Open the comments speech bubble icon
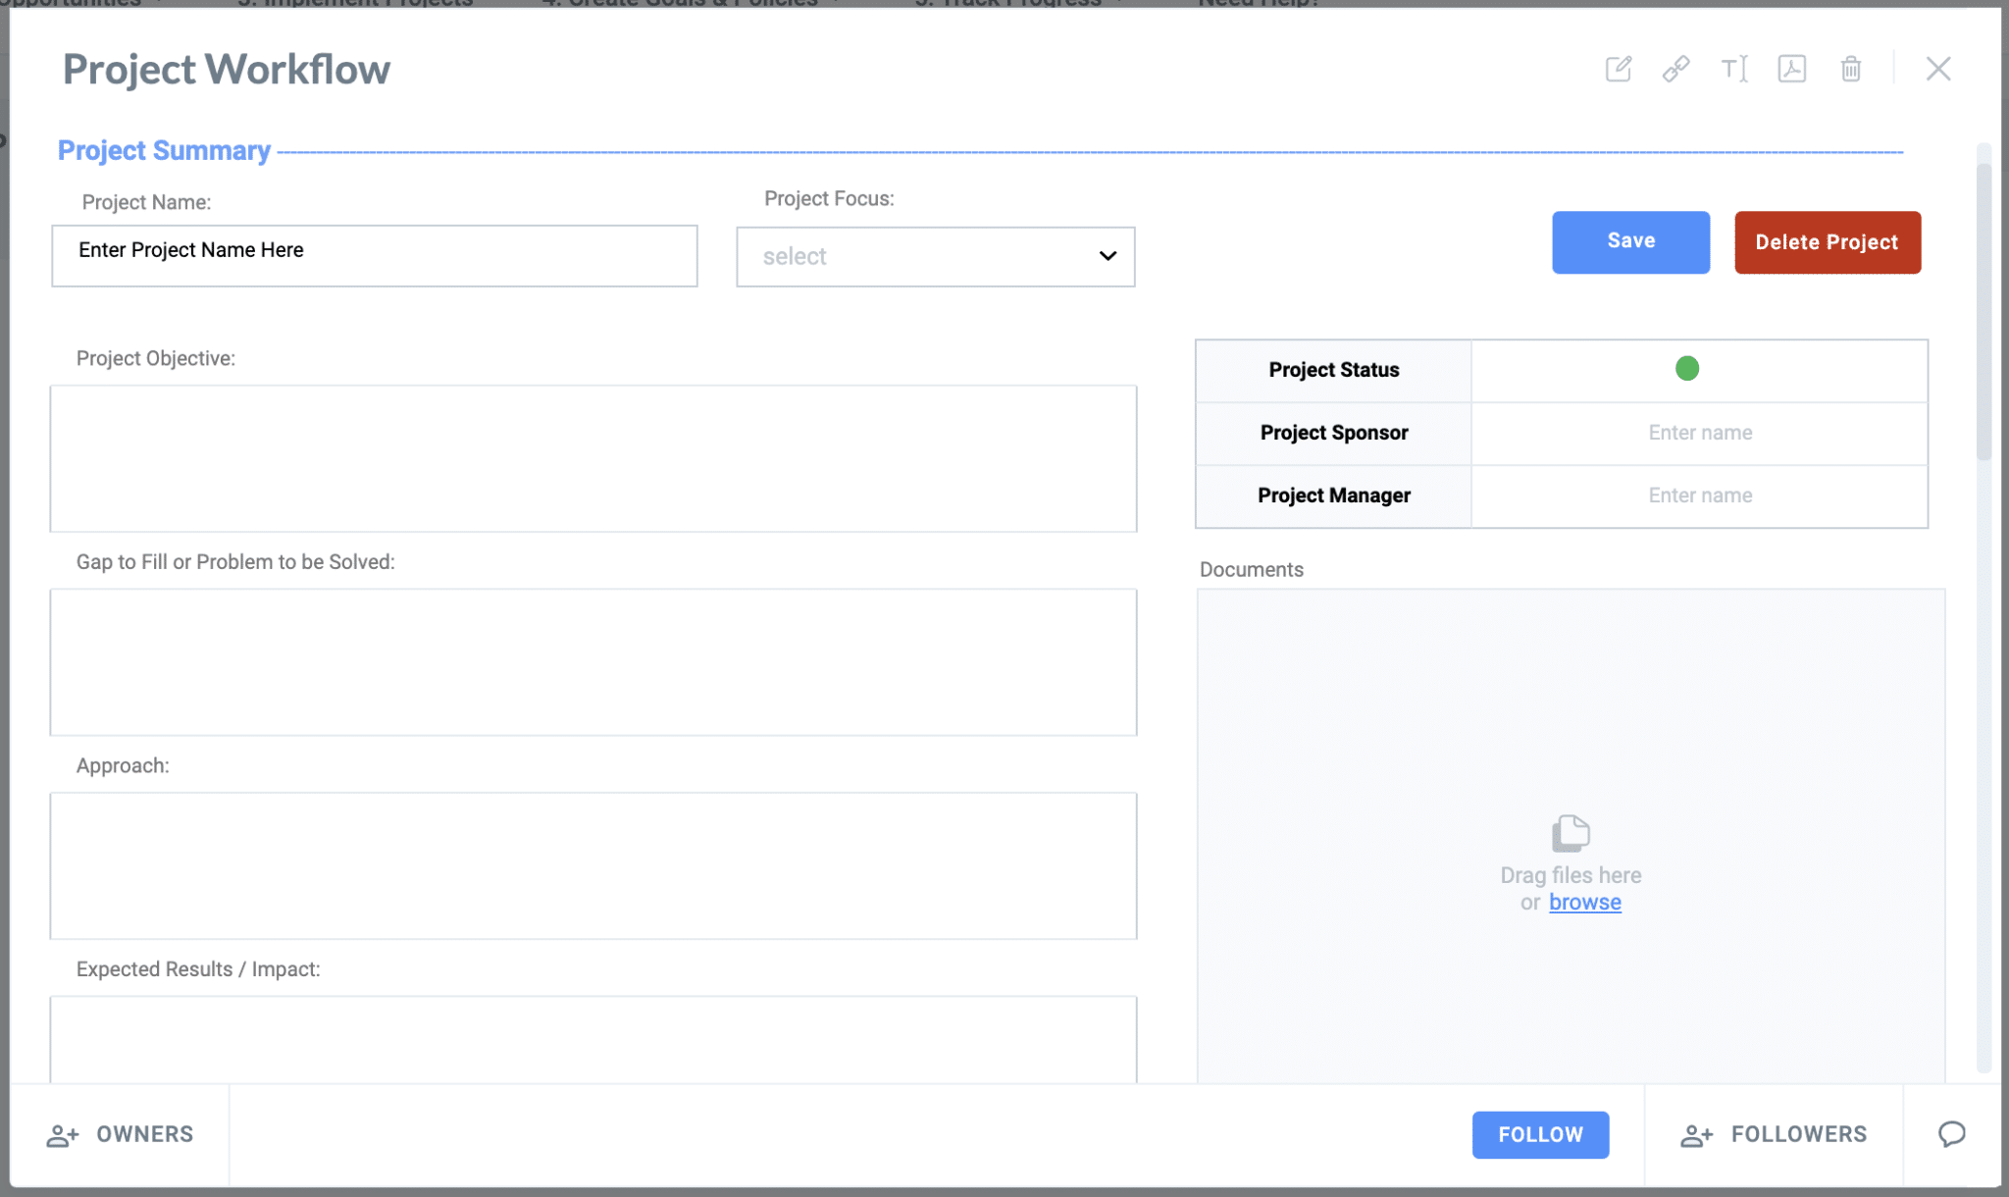 pyautogui.click(x=1951, y=1134)
